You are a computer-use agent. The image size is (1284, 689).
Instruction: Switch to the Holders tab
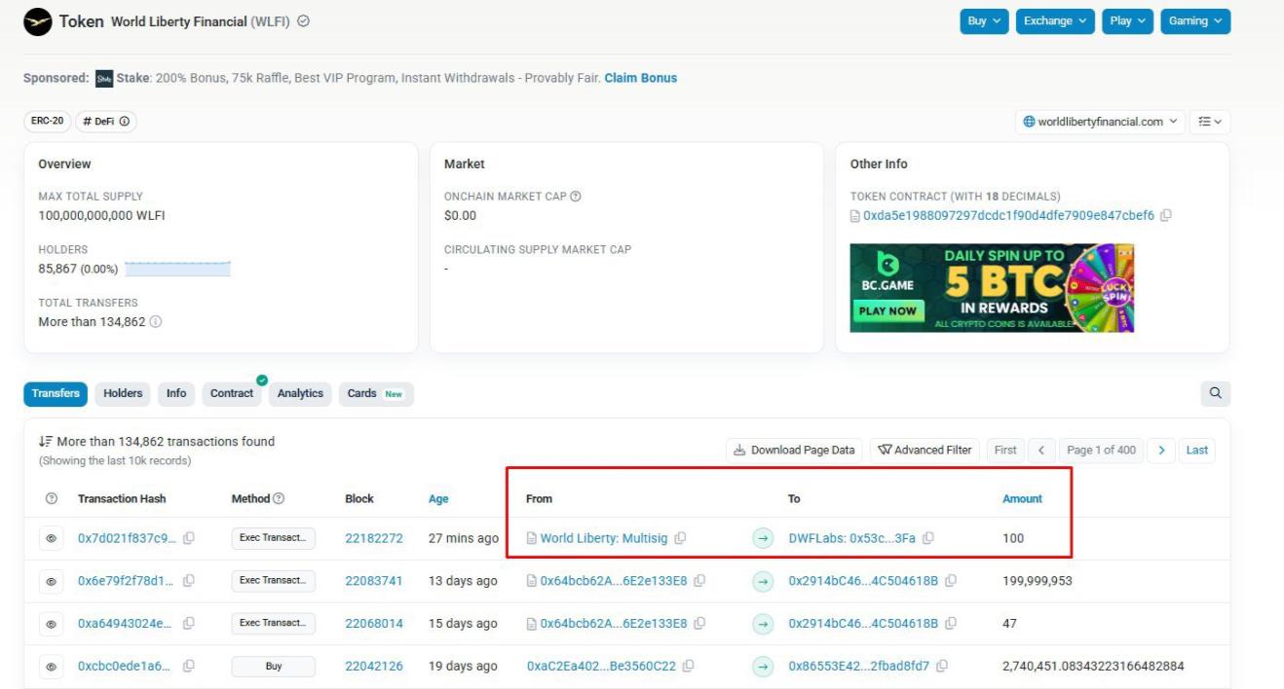tap(123, 393)
